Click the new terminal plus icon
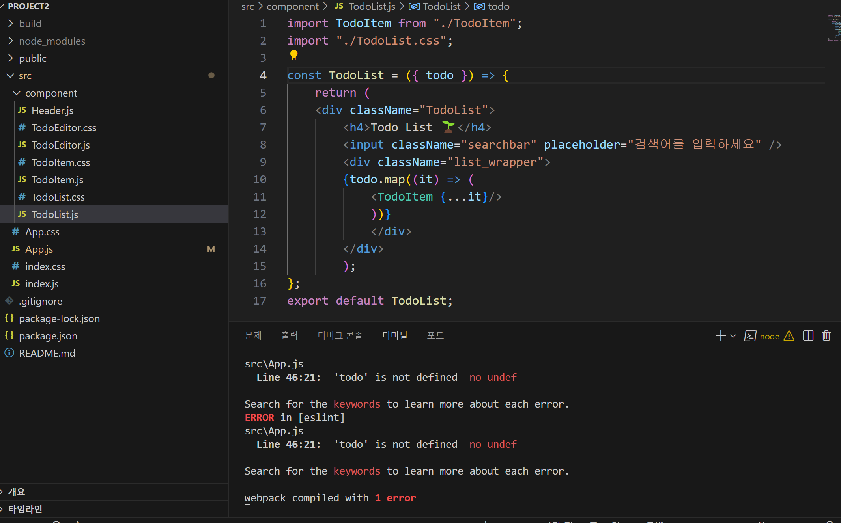The height and width of the screenshot is (523, 841). tap(720, 336)
